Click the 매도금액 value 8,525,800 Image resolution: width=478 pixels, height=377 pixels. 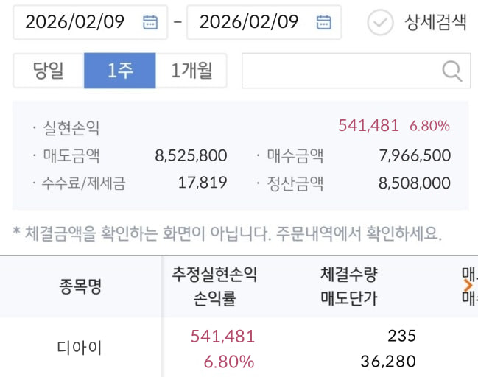pyautogui.click(x=191, y=155)
